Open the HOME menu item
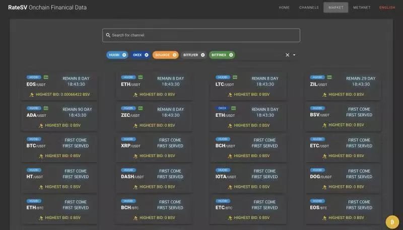 284,8
